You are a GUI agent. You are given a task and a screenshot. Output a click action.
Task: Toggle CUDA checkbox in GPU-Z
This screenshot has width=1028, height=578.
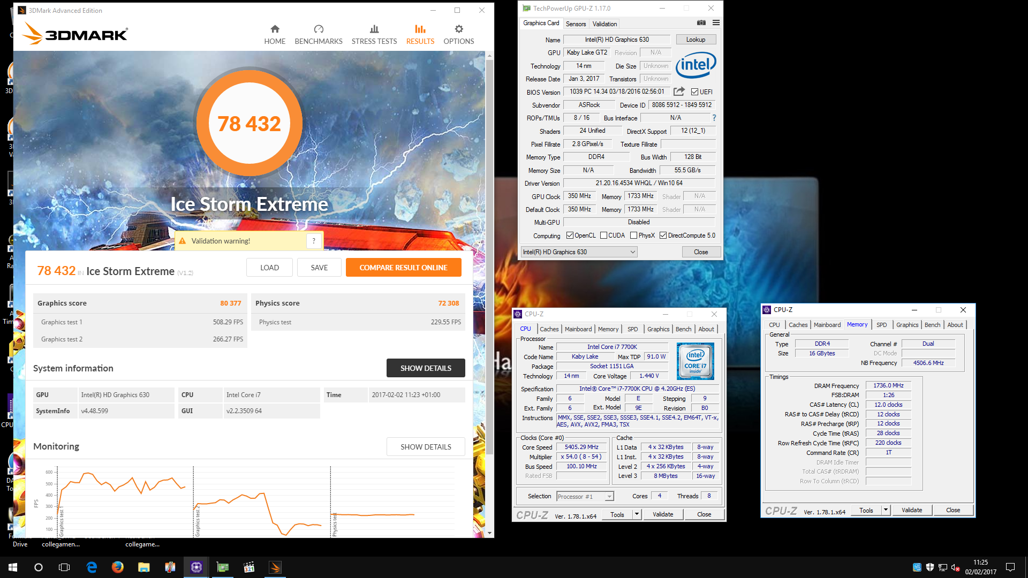click(604, 235)
